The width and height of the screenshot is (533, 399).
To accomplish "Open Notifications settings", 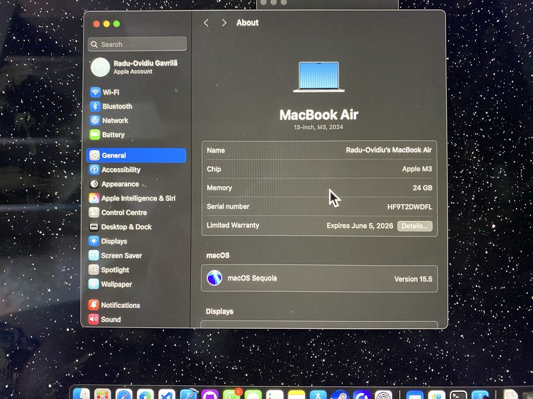I will click(x=114, y=305).
